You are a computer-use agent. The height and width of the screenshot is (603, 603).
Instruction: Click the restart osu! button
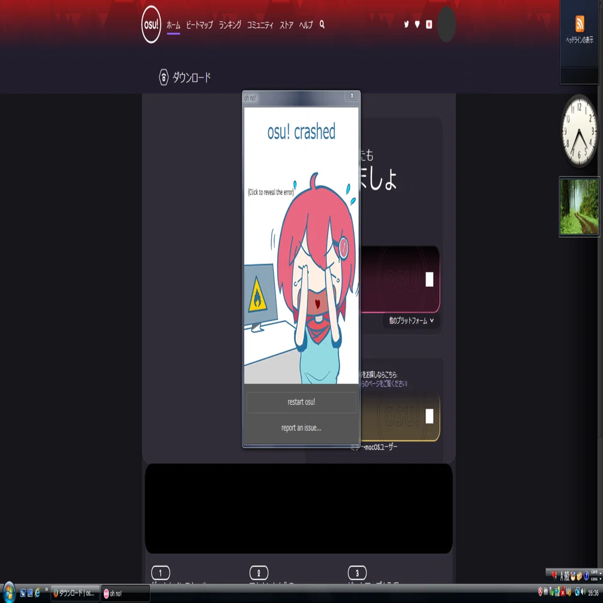(x=301, y=402)
